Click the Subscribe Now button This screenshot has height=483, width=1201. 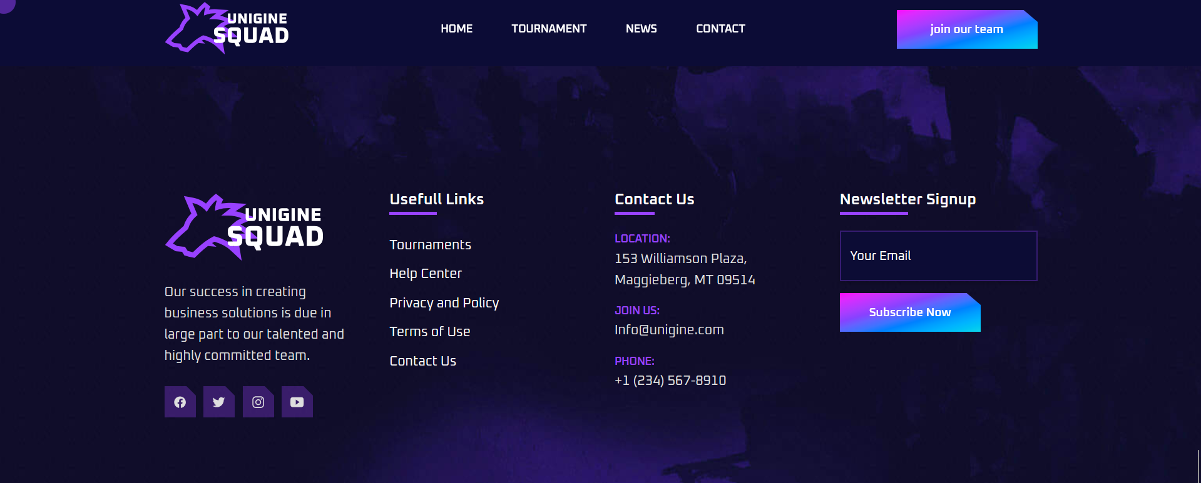click(910, 312)
